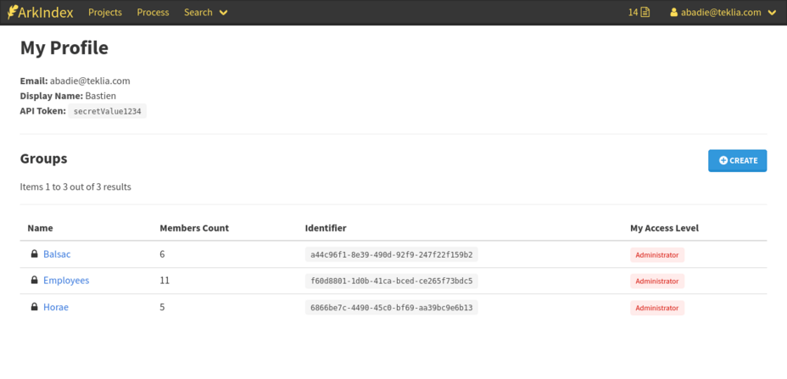
Task: Click the Horae identifier code 6866be7c
Action: click(x=391, y=307)
